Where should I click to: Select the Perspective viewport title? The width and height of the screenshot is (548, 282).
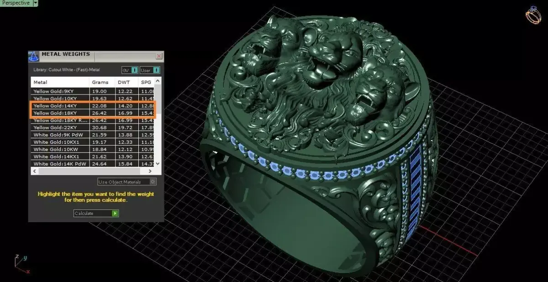(x=16, y=3)
